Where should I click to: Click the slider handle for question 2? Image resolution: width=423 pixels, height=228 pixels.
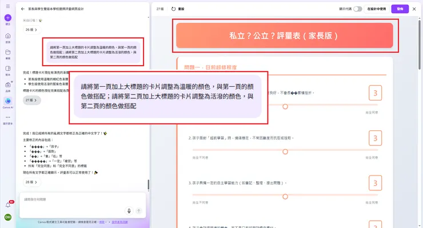pos(285,151)
